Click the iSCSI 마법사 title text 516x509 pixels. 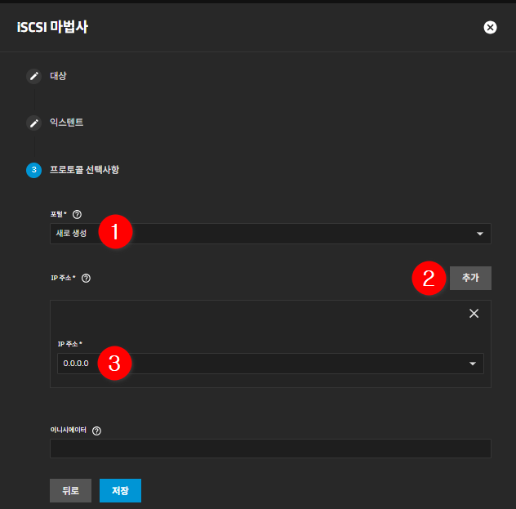[x=52, y=27]
